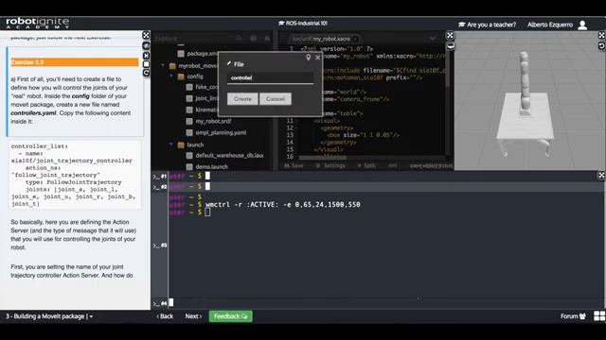
Task: Click the ROS-Industrial 101 course title
Action: (303, 24)
